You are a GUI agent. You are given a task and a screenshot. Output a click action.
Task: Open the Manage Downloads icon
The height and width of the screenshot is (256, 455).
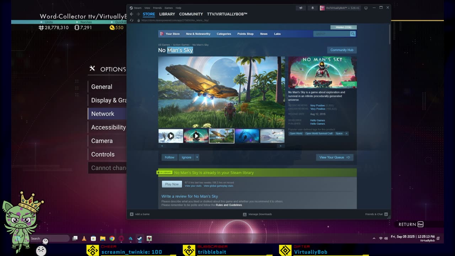[x=245, y=214]
